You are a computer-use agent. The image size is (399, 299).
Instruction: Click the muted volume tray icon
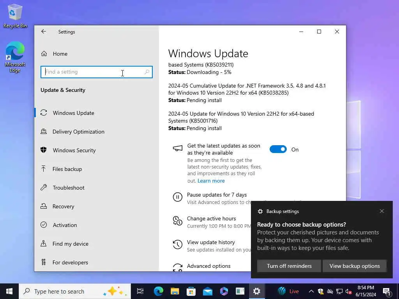click(349, 291)
